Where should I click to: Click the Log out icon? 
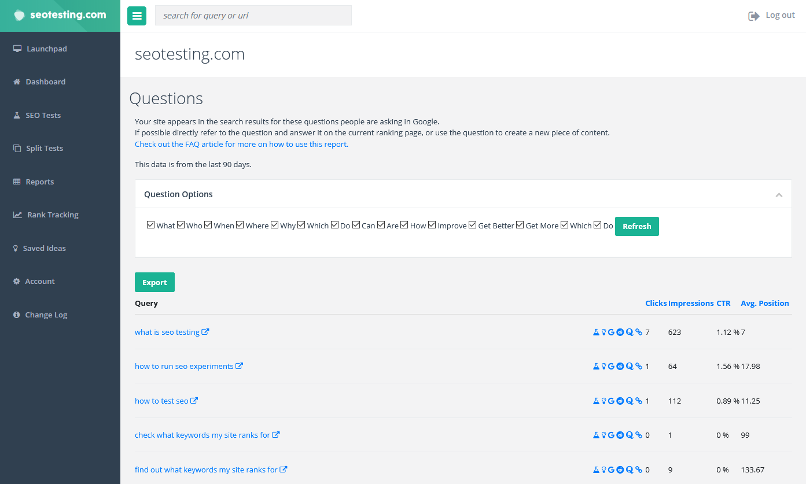(753, 16)
